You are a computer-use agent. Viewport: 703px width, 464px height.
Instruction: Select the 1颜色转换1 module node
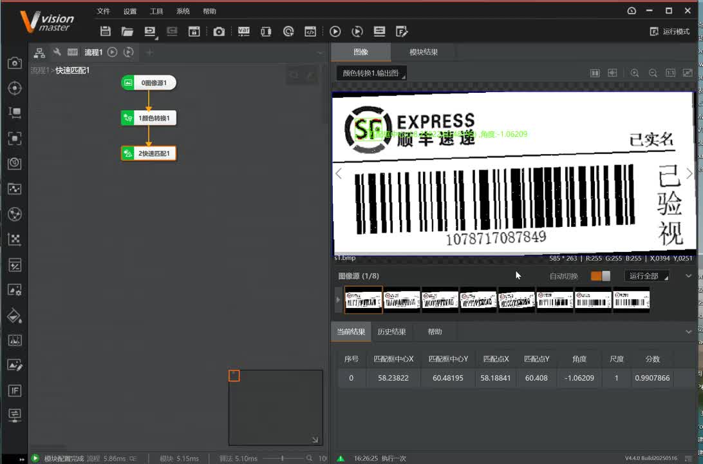(x=149, y=118)
